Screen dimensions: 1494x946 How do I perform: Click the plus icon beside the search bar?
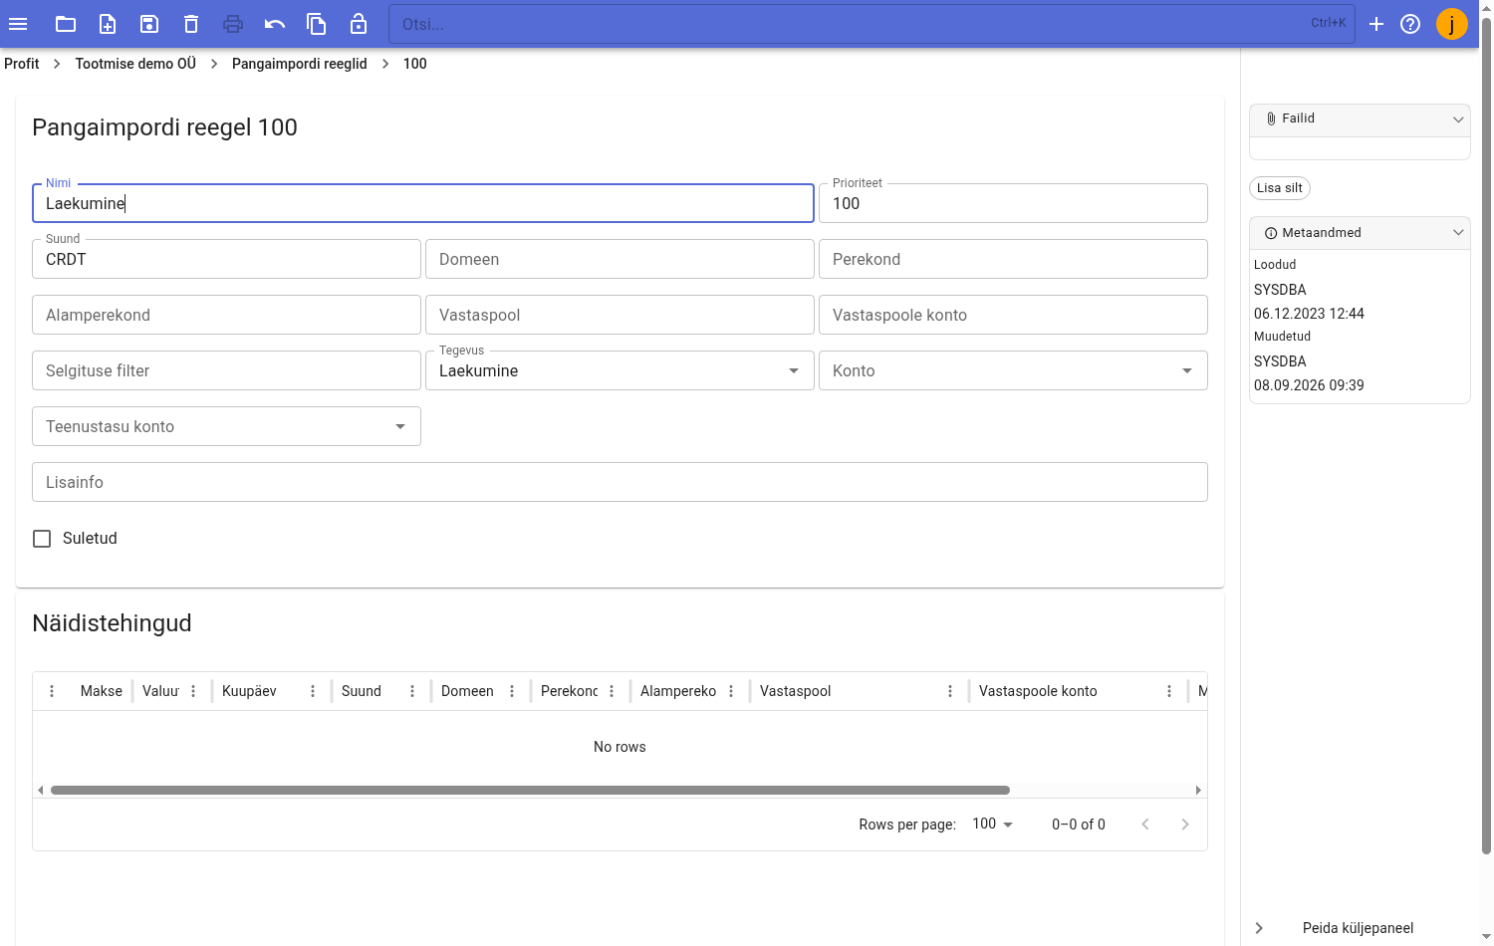(1376, 24)
